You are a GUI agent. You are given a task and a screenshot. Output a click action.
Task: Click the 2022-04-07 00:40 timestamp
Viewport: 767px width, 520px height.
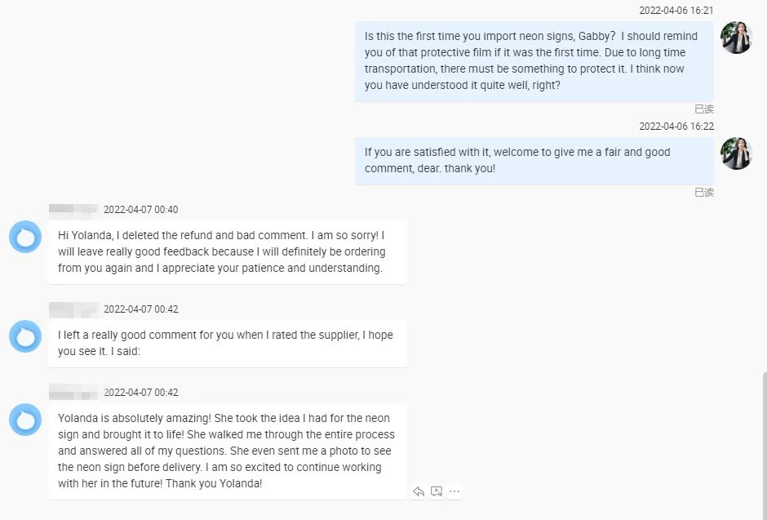click(140, 210)
